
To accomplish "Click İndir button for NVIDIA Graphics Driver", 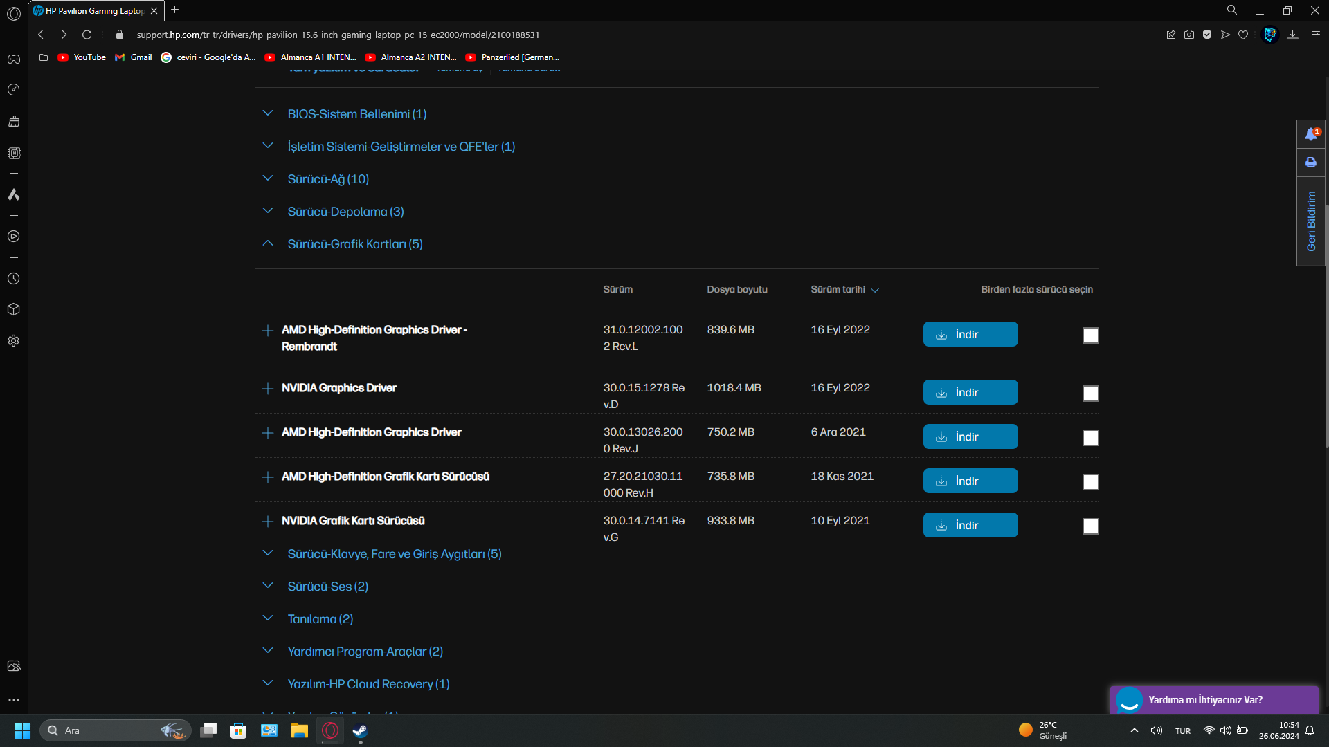I will pyautogui.click(x=970, y=392).
